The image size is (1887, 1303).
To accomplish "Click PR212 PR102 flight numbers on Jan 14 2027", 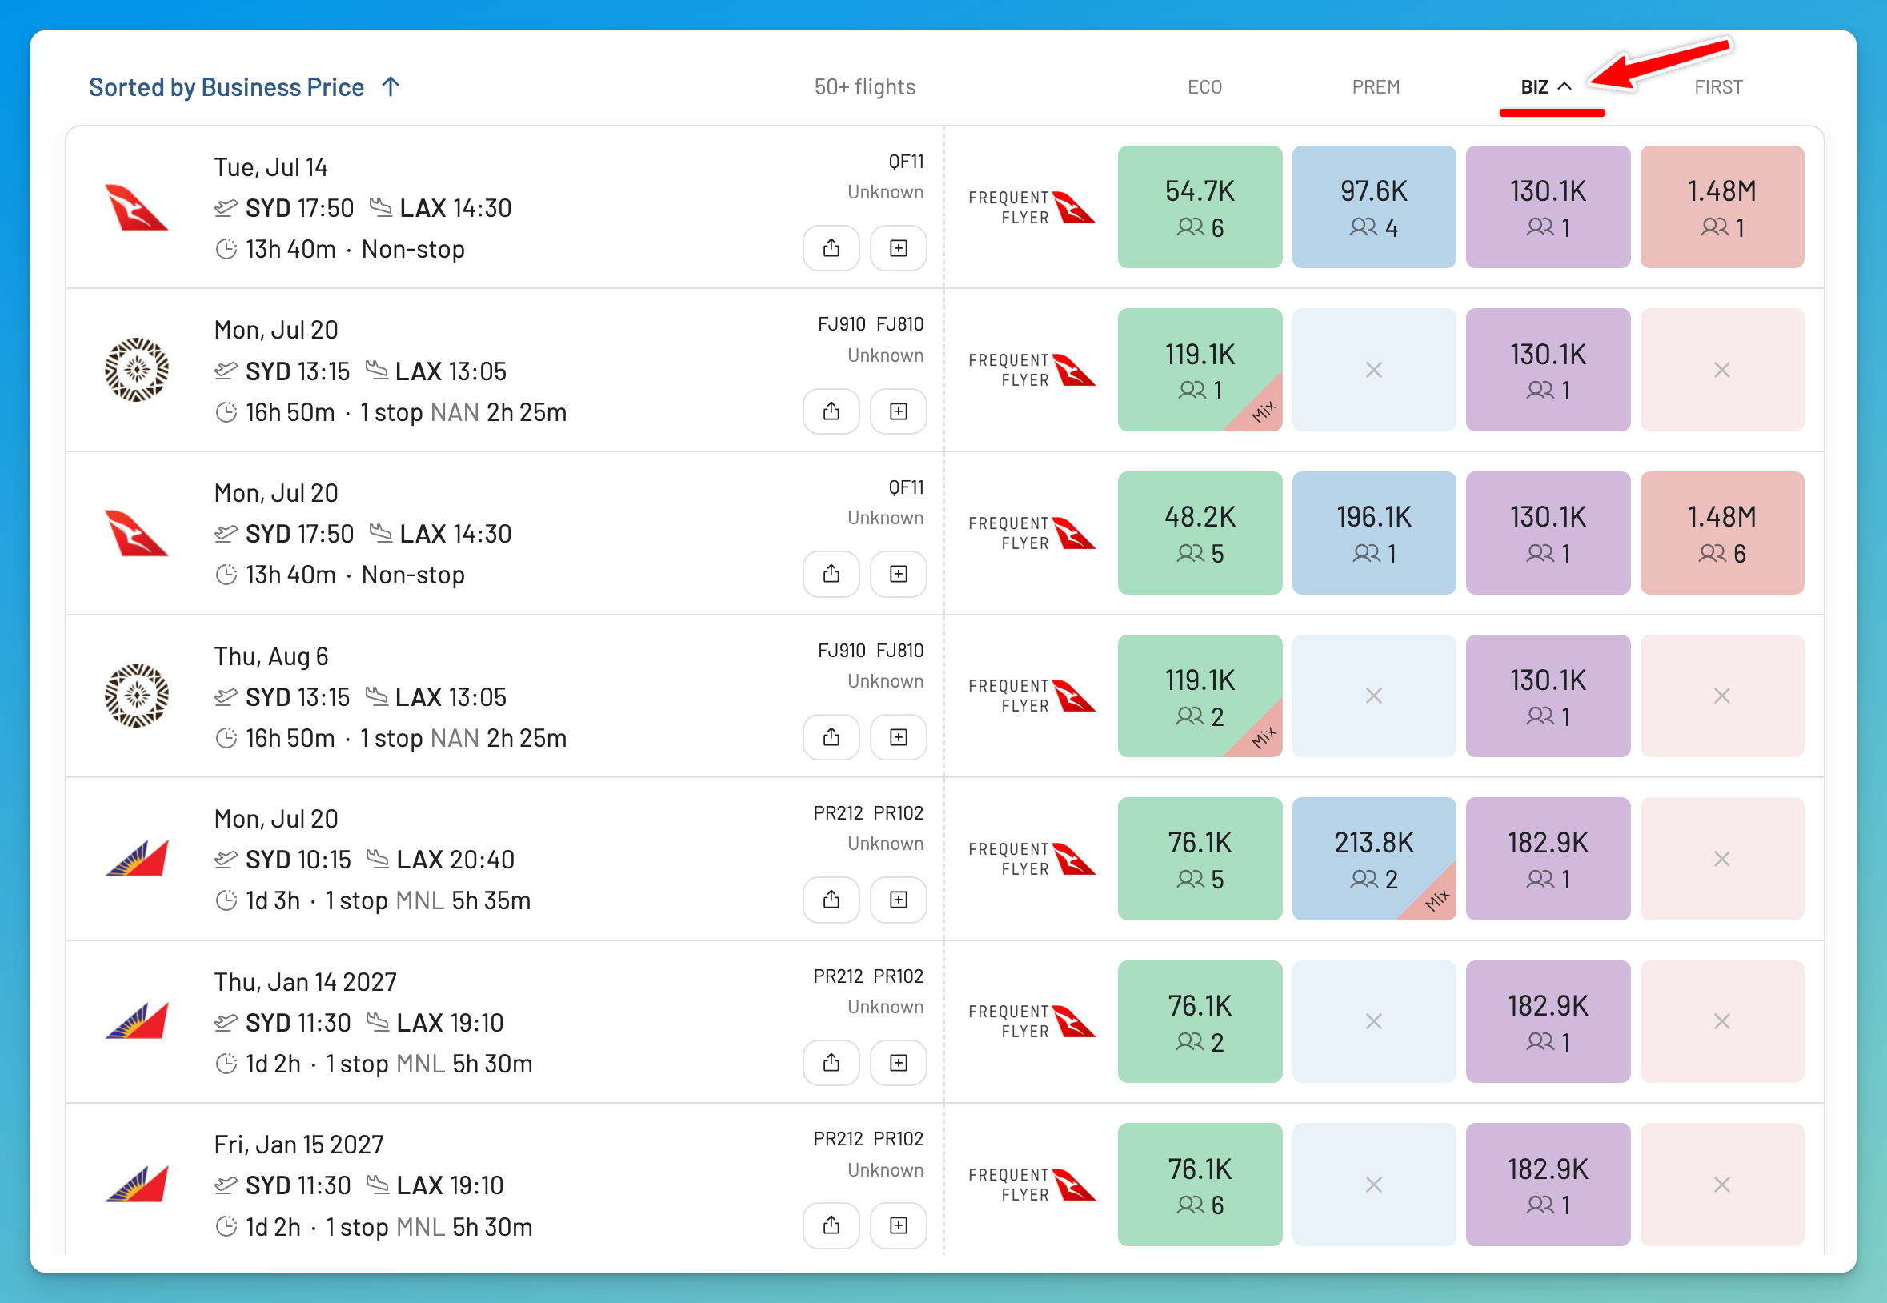I will click(x=868, y=976).
